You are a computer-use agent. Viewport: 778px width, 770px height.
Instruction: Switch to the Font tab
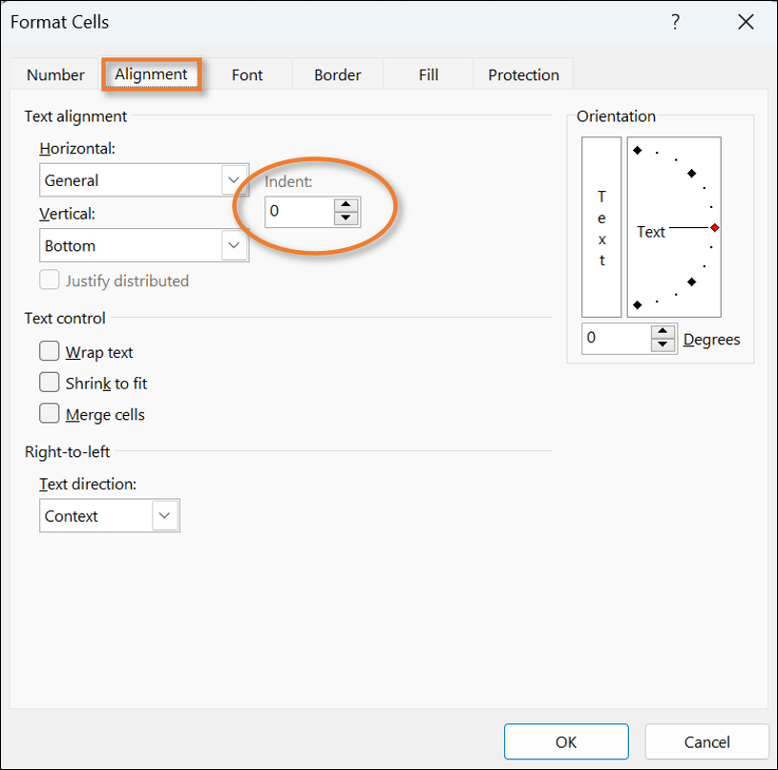[247, 74]
